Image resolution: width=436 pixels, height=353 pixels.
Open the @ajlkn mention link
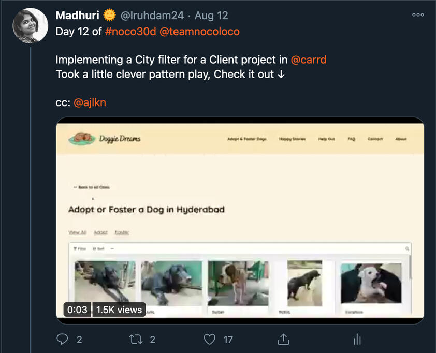tap(90, 102)
